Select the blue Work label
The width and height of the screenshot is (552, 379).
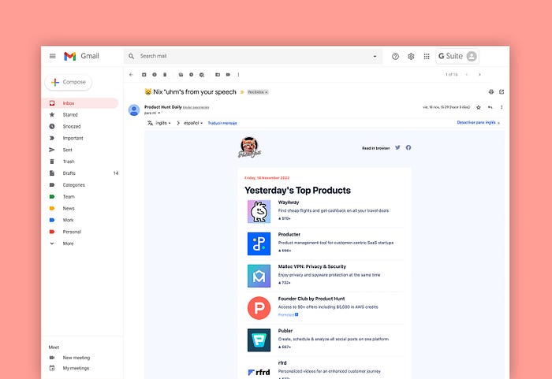coord(68,220)
